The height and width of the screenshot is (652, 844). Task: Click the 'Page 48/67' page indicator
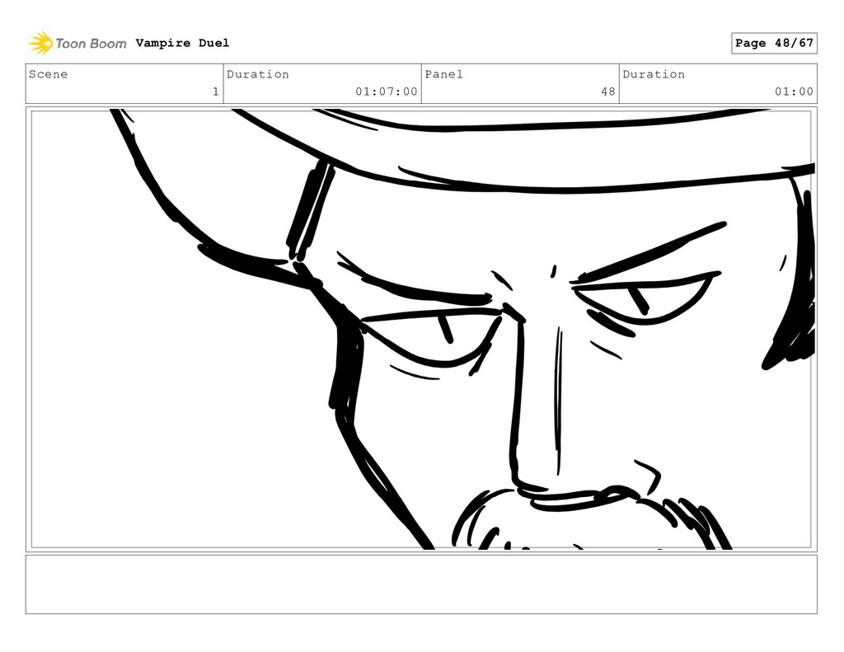pyautogui.click(x=774, y=43)
